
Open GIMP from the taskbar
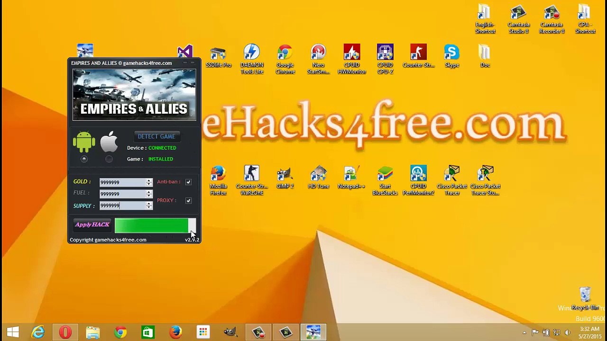(x=230, y=332)
